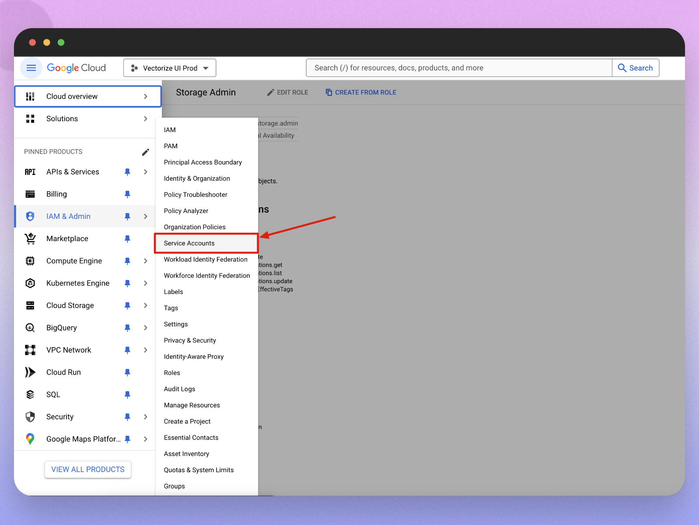Click the Edit Role pencil icon

[271, 92]
